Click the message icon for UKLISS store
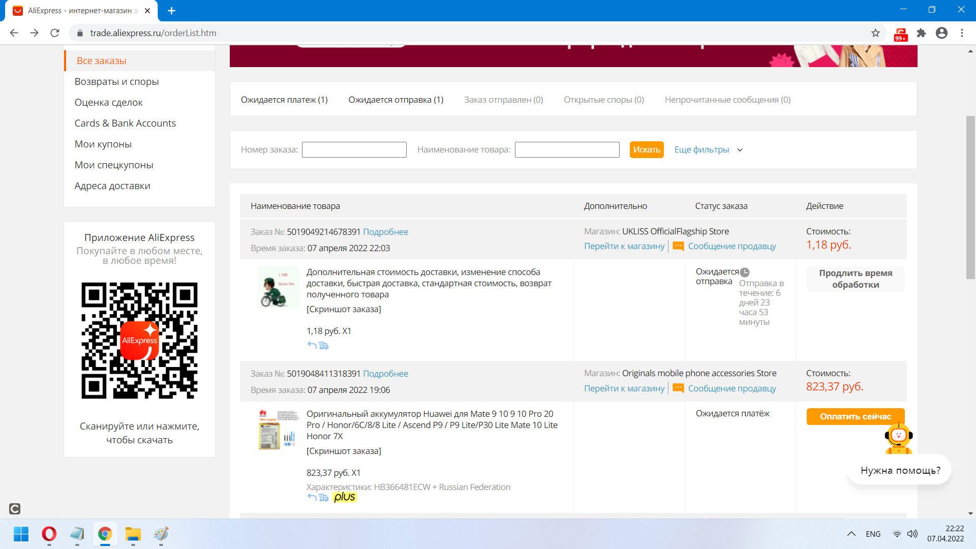The height and width of the screenshot is (549, 976). pos(678,246)
